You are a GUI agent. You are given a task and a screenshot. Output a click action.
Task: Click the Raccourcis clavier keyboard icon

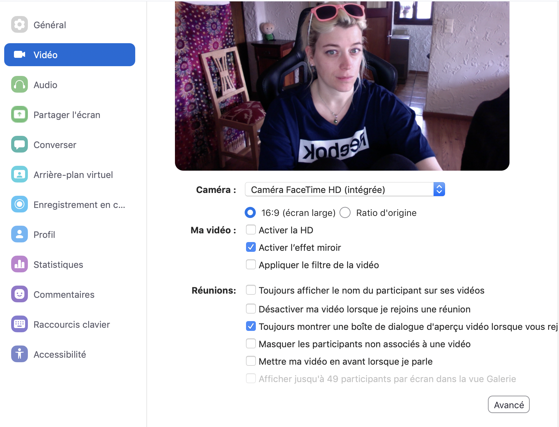pos(20,324)
